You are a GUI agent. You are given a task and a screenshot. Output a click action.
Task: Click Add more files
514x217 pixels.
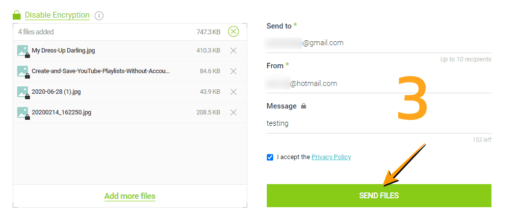point(130,196)
